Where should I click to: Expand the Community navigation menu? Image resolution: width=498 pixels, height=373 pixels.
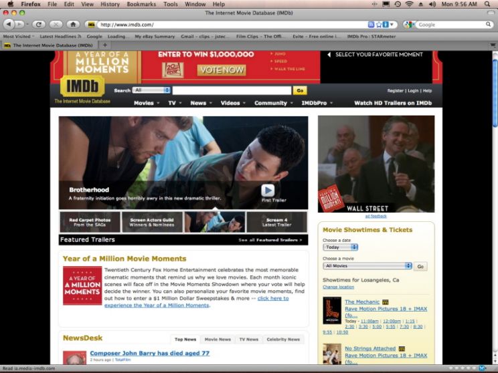[274, 103]
